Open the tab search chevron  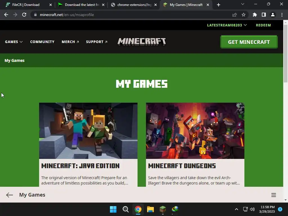click(x=243, y=4)
